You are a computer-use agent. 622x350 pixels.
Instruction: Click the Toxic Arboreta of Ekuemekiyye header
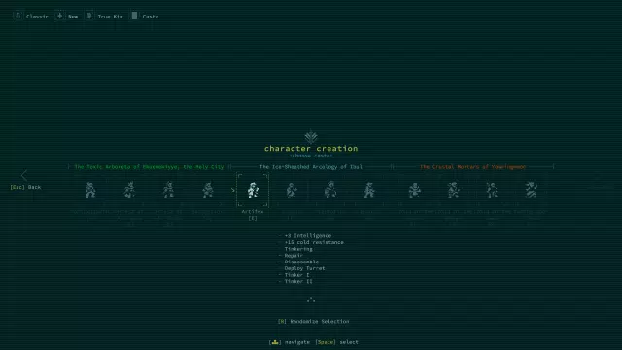[x=149, y=167]
